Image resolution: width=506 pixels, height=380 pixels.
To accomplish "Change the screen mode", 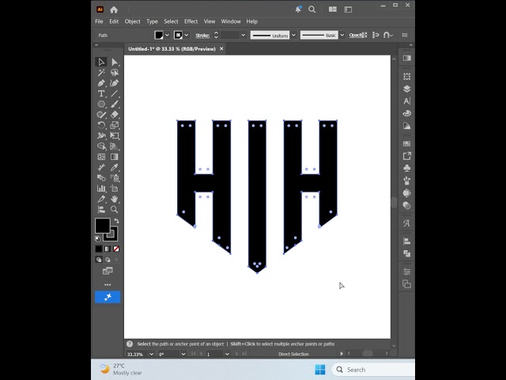I will (x=108, y=271).
